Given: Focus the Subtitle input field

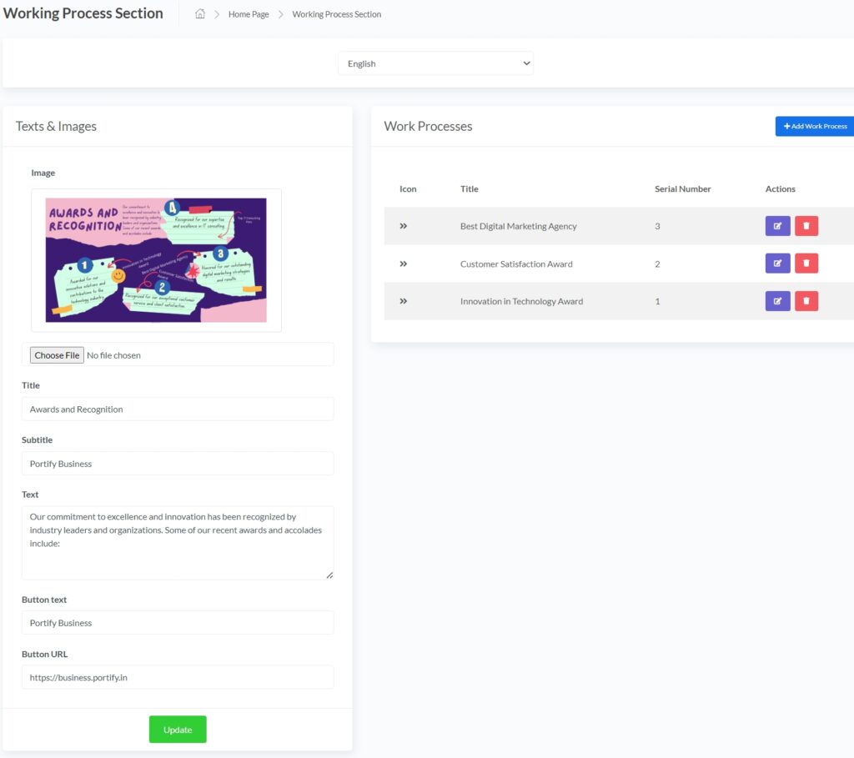Looking at the screenshot, I should 178,464.
